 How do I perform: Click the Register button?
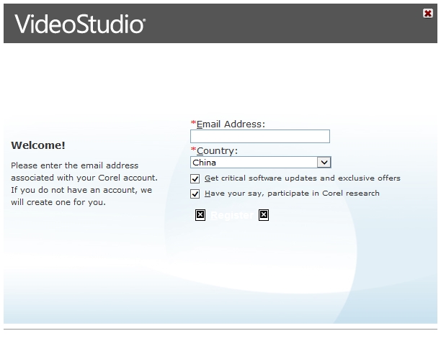point(232,215)
